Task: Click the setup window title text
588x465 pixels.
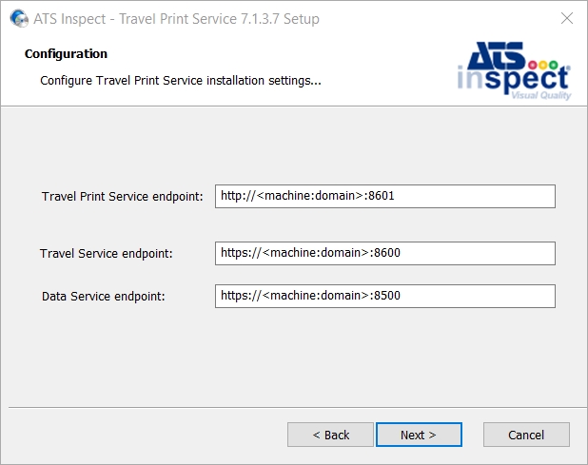Action: [x=176, y=19]
